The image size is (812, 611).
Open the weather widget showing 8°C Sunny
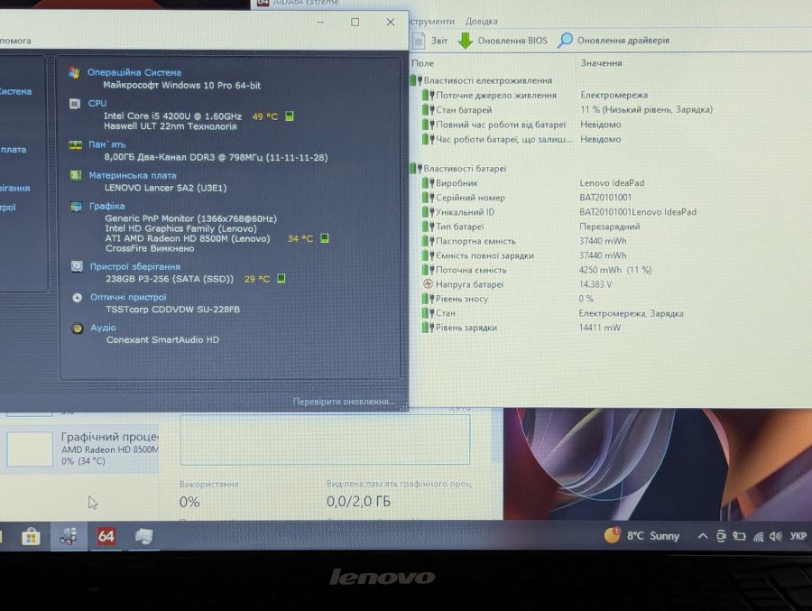click(641, 535)
